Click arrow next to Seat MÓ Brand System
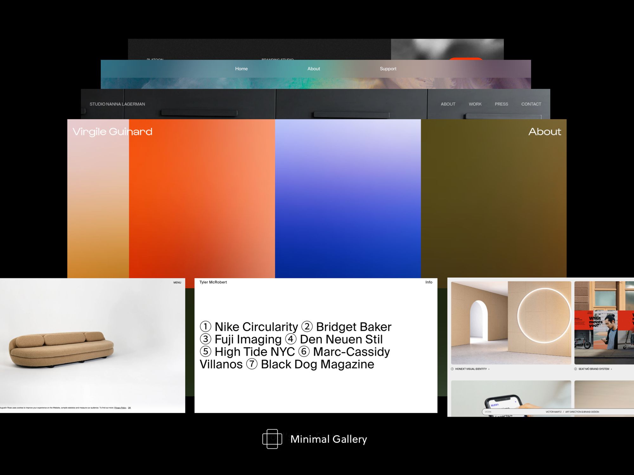The width and height of the screenshot is (634, 475). (611, 369)
